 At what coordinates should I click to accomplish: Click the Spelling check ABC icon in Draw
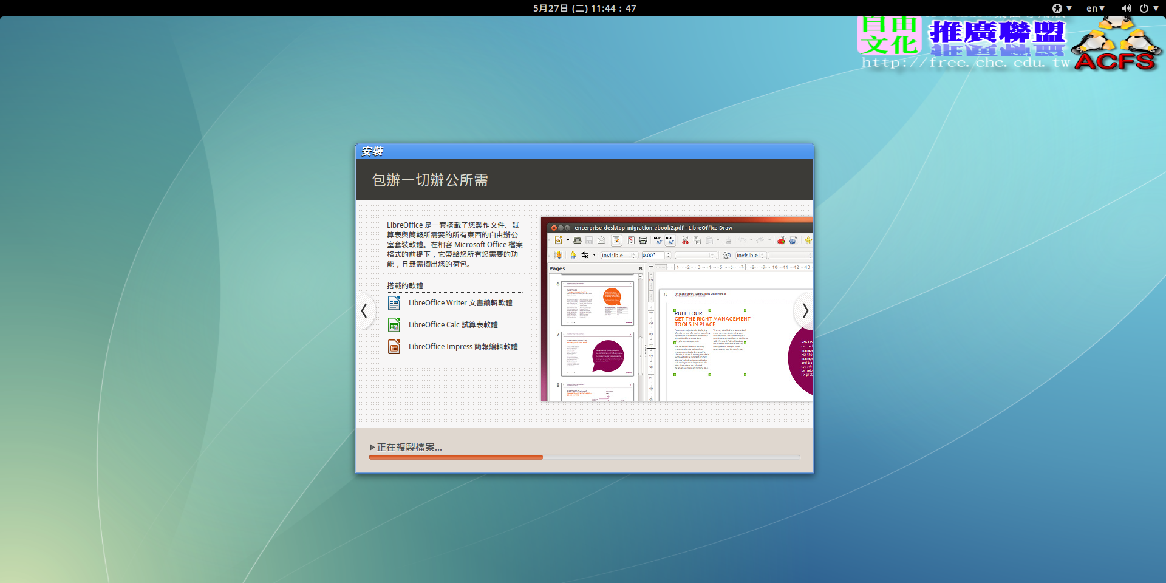coord(658,240)
